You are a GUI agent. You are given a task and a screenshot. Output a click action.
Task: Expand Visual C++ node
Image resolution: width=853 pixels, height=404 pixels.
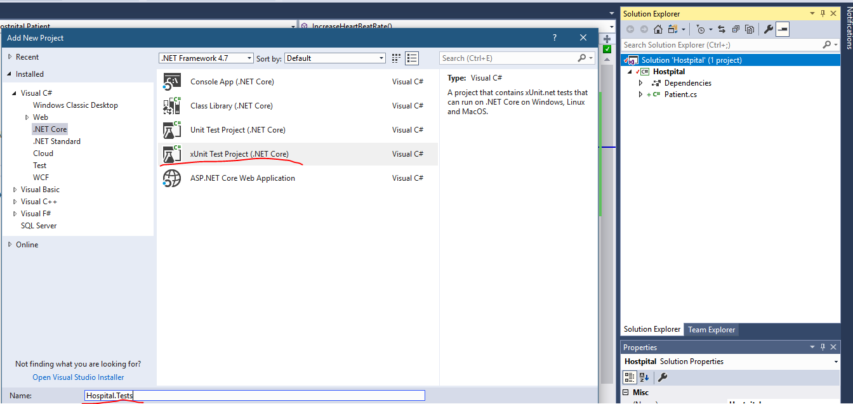(x=15, y=202)
